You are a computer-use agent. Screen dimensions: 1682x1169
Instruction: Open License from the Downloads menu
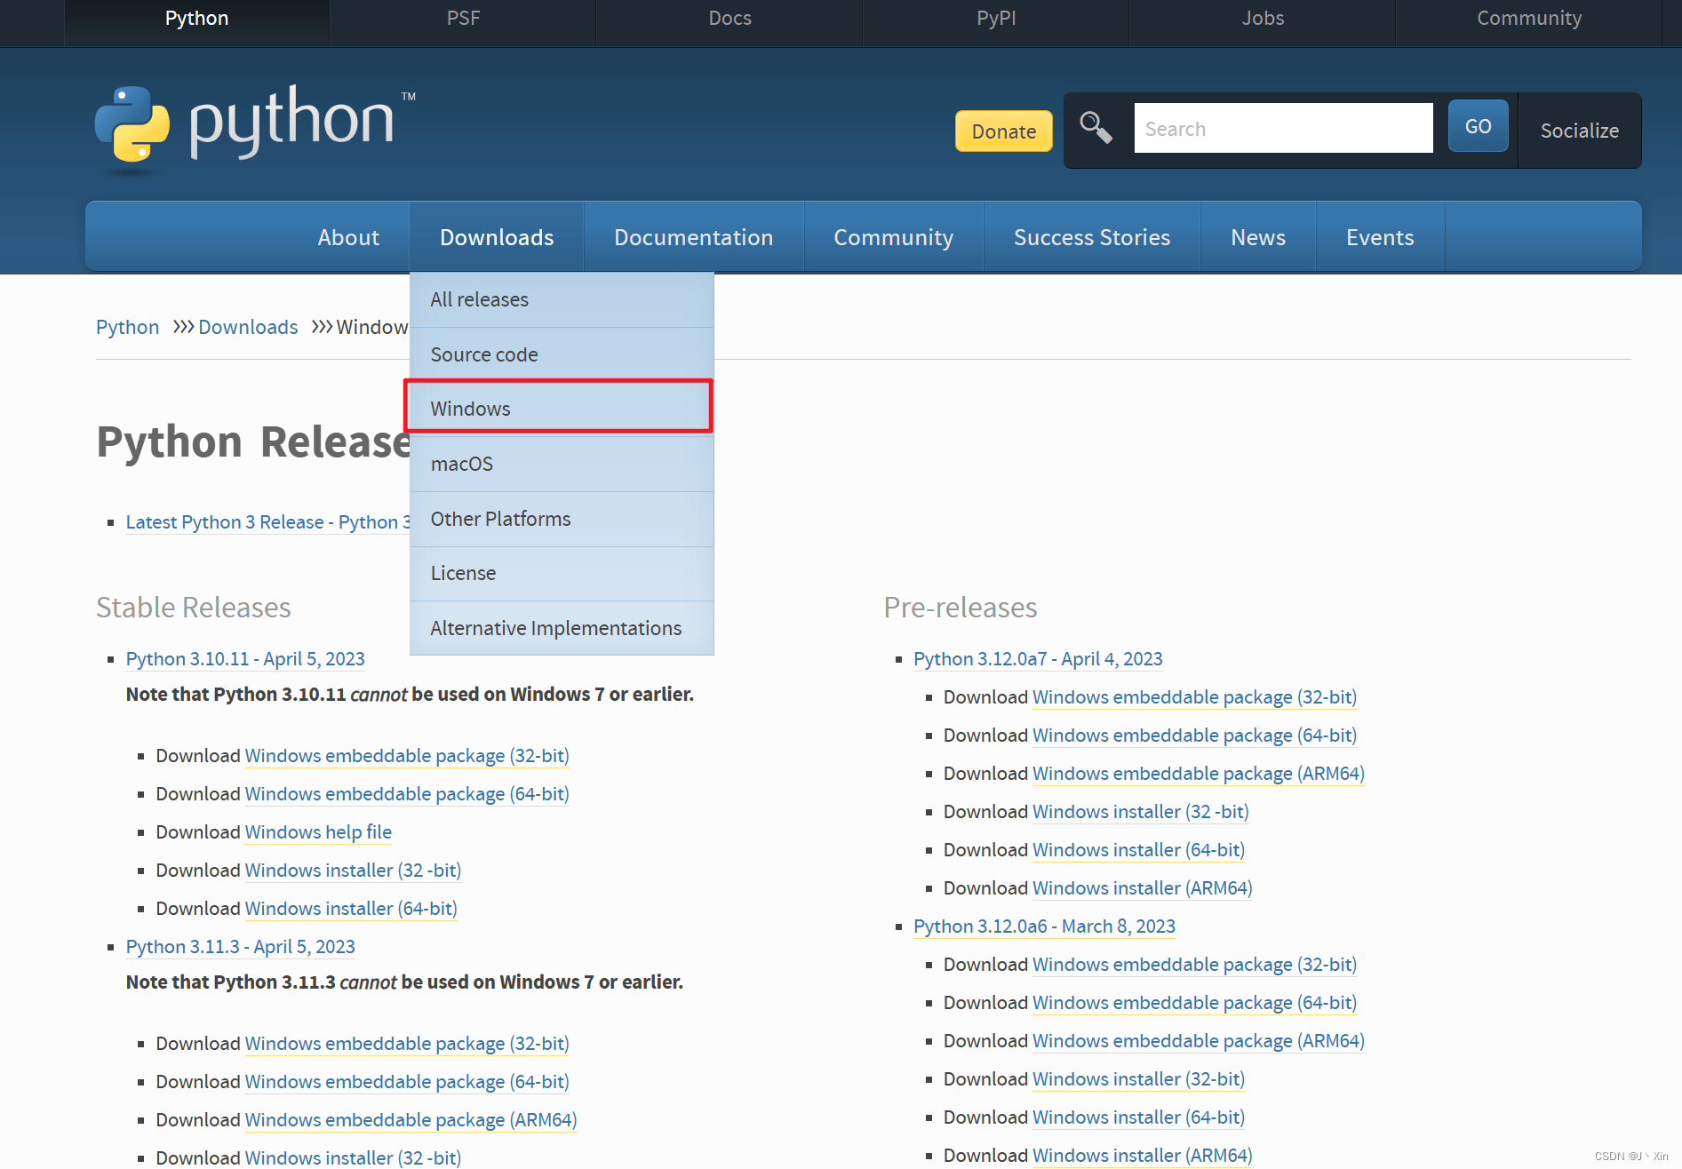tap(562, 573)
